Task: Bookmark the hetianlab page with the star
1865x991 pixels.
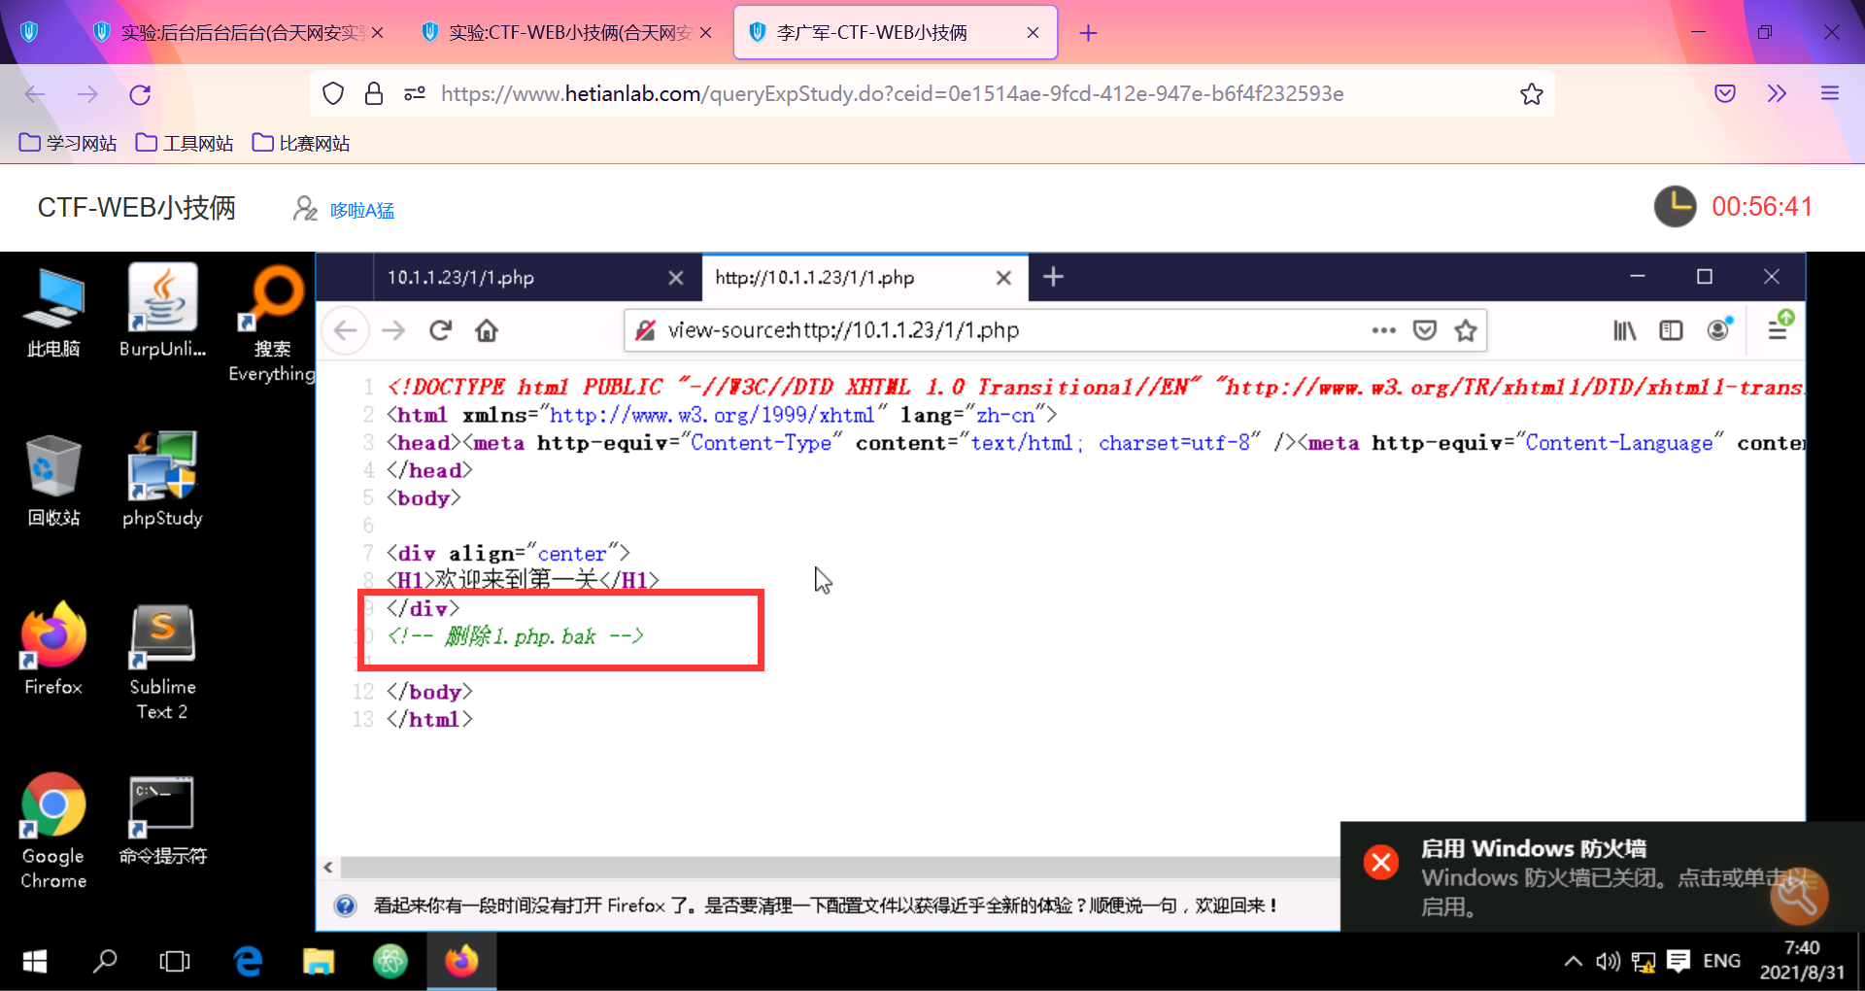Action: 1532,94
